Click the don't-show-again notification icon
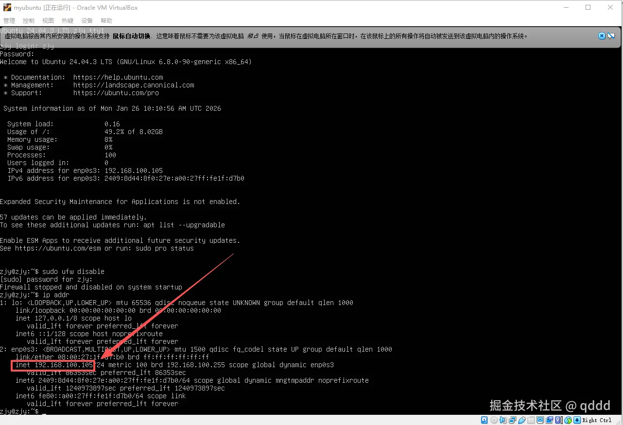 611,36
